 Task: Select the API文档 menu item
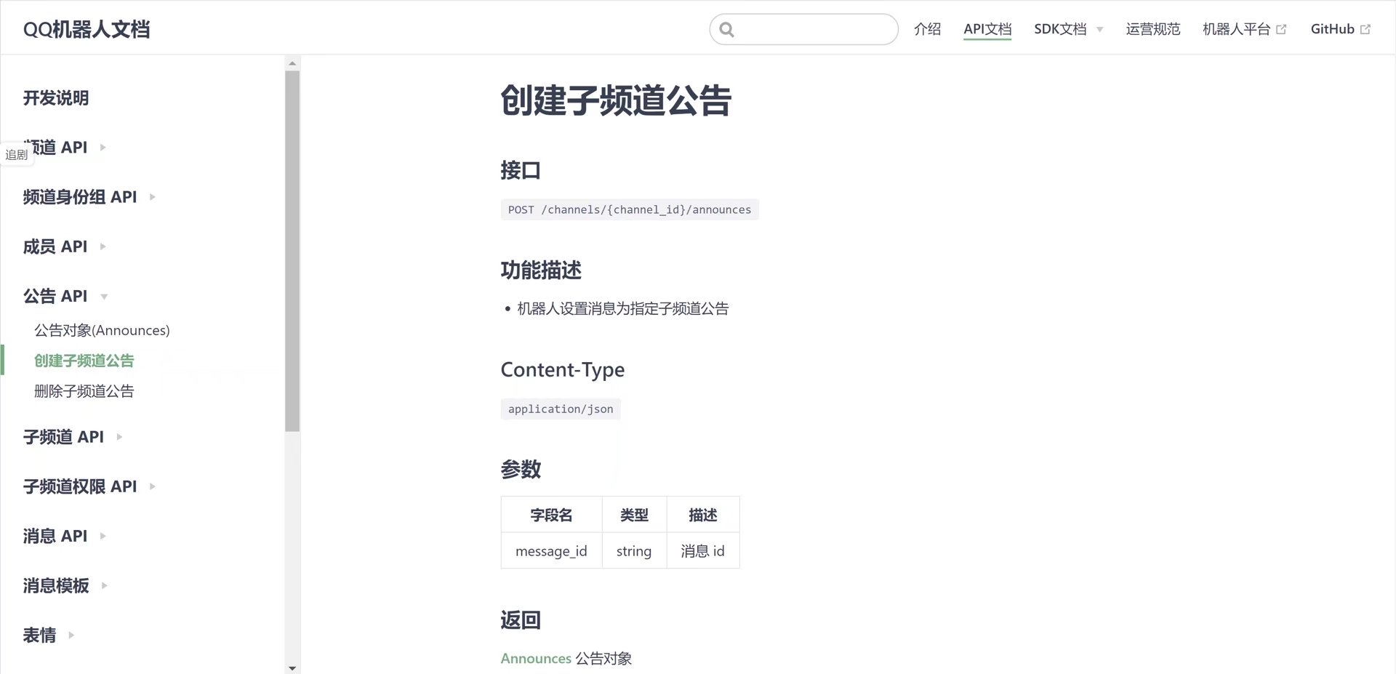click(x=987, y=29)
